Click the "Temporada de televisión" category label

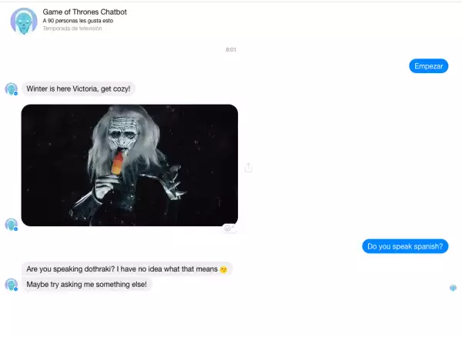click(72, 28)
